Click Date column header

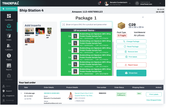pyautogui.click(x=26, y=87)
